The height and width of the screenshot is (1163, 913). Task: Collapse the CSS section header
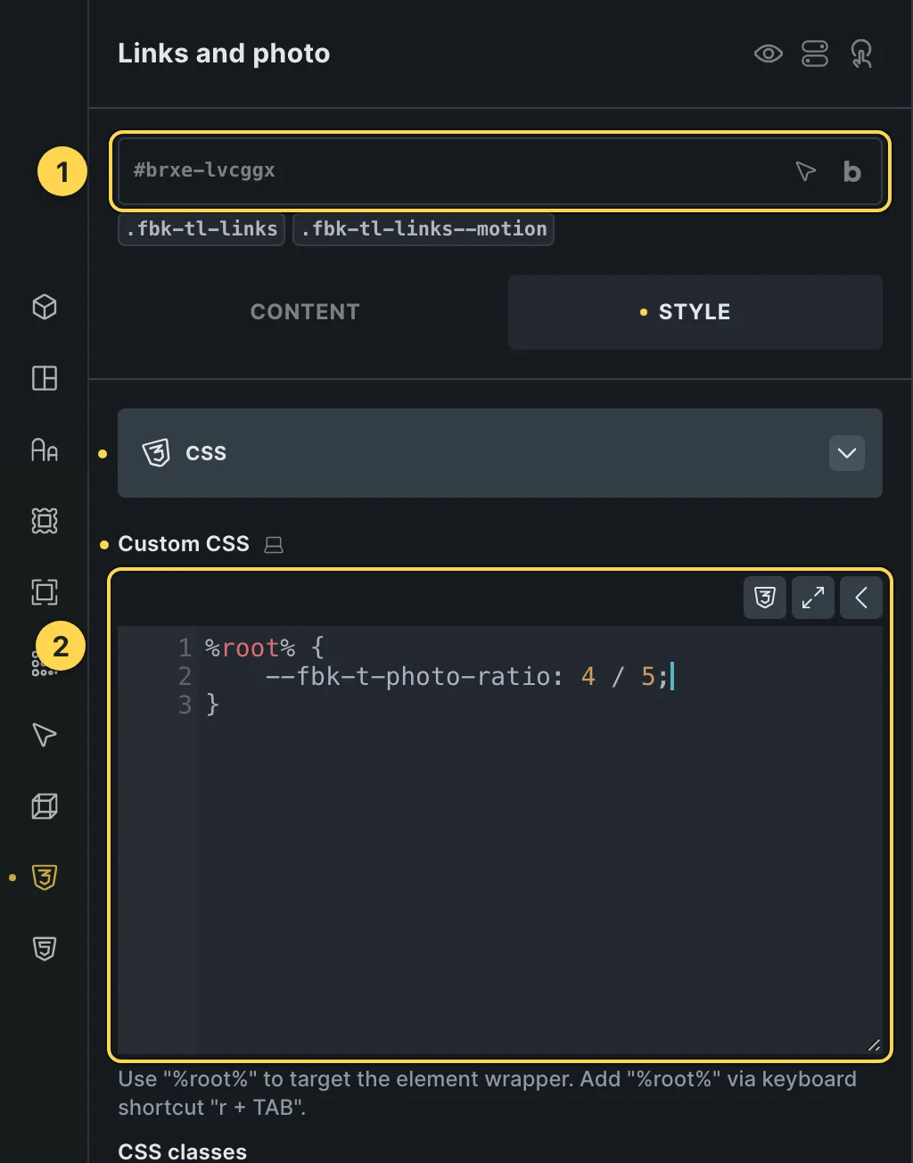[x=500, y=453]
